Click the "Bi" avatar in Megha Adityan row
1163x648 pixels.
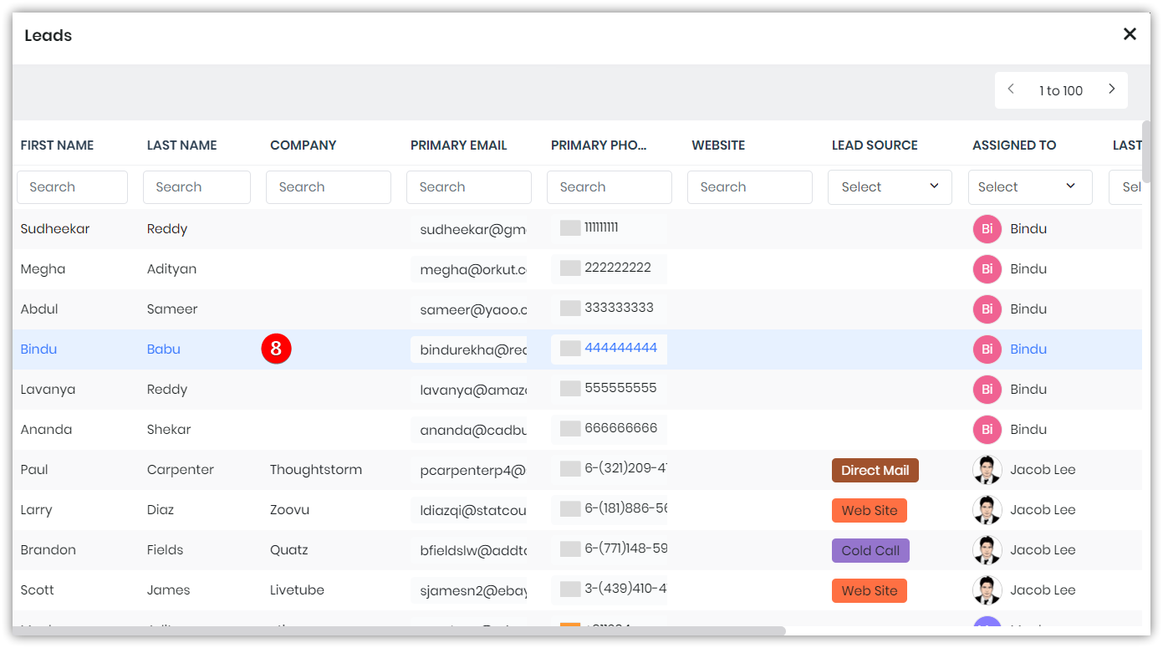pos(987,268)
